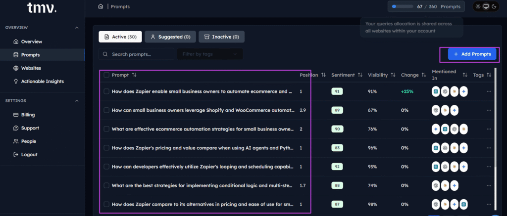
Task: Check the box for 'conditional logic and multi-step' prompt
Action: tap(106, 185)
